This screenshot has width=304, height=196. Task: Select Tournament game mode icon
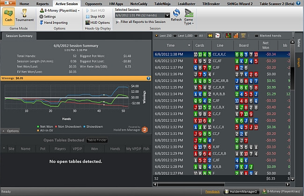click(24, 15)
